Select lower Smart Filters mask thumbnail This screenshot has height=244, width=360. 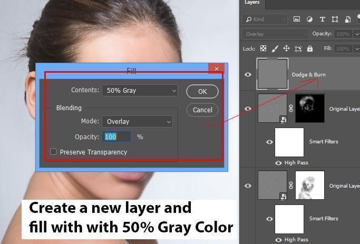coord(289,219)
